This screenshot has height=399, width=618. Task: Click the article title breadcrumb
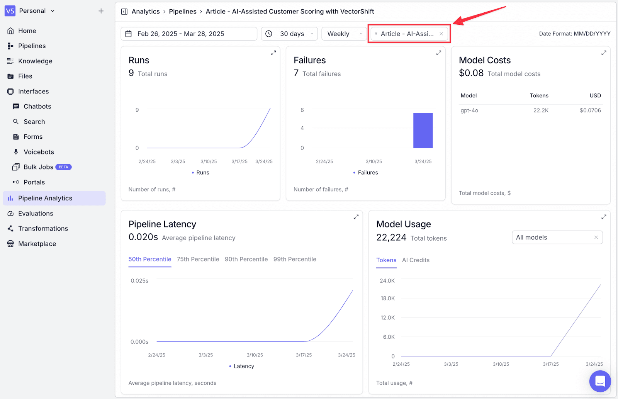[x=290, y=12]
